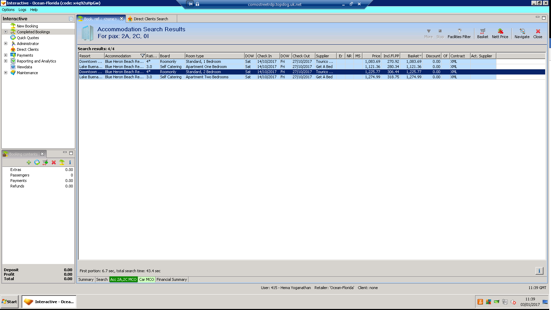Viewport: 551px width, 310px height.
Task: Click the green plus add icon in Booking contents
Action: click(x=29, y=162)
